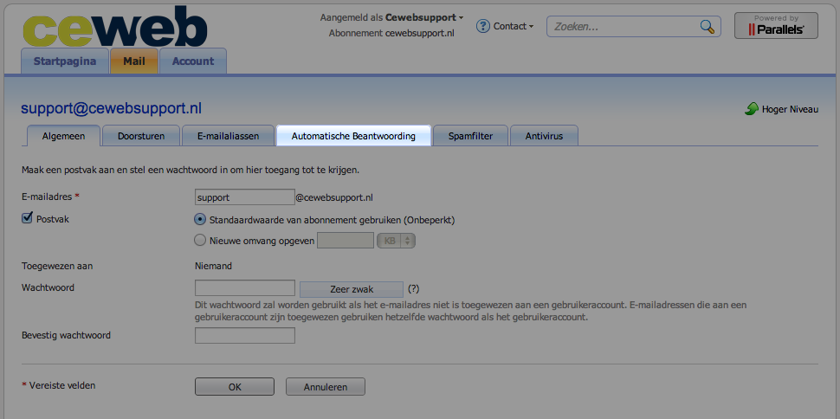Open the KB size unit dropdown
The height and width of the screenshot is (419, 840).
coord(397,241)
